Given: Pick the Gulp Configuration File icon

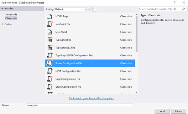Looking at the screenshot, I should [50, 79].
